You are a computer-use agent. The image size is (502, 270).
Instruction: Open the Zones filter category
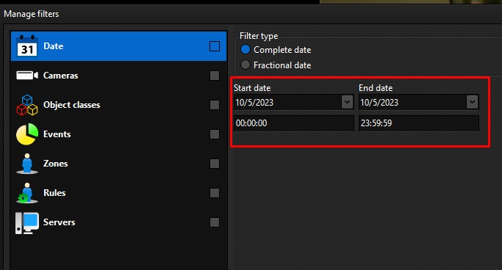coord(118,164)
